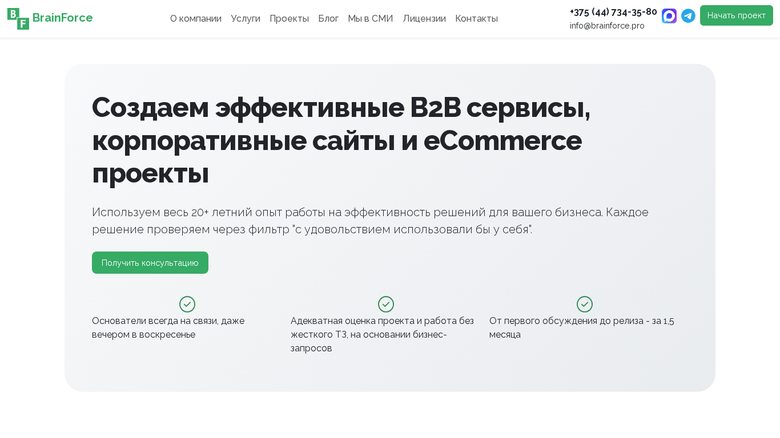Open the Telegram icon link
780x438 pixels.
[x=688, y=16]
